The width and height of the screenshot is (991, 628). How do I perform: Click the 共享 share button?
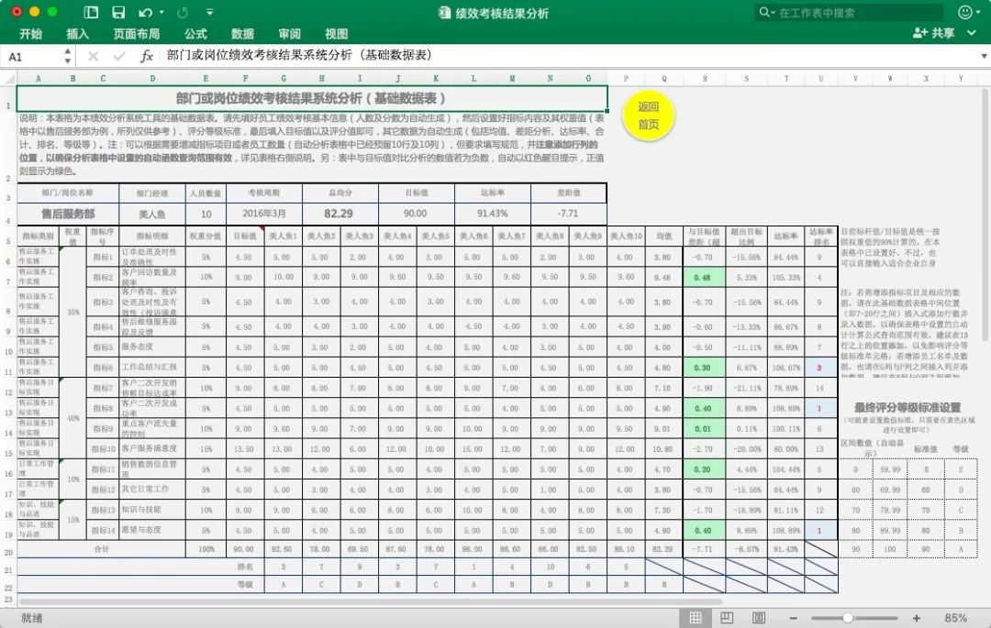934,34
